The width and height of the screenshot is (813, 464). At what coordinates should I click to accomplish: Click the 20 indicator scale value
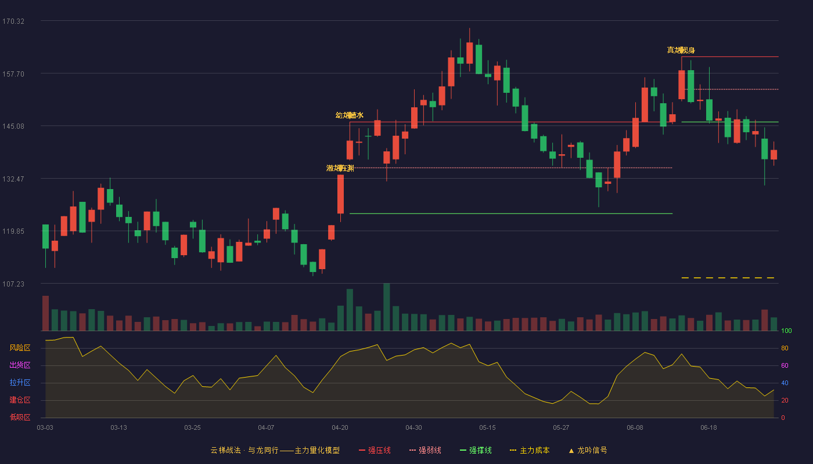tap(785, 400)
